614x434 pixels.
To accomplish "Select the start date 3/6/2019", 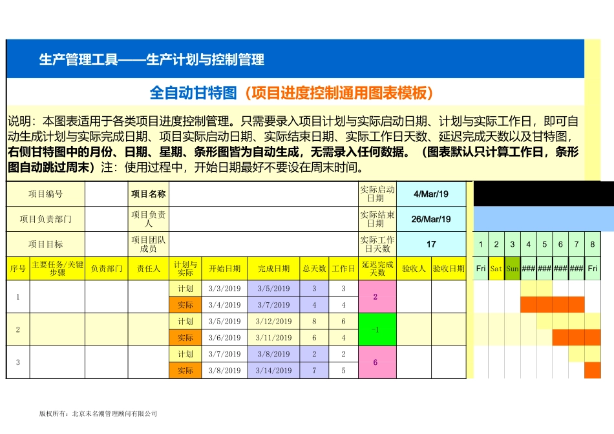I will (x=225, y=338).
